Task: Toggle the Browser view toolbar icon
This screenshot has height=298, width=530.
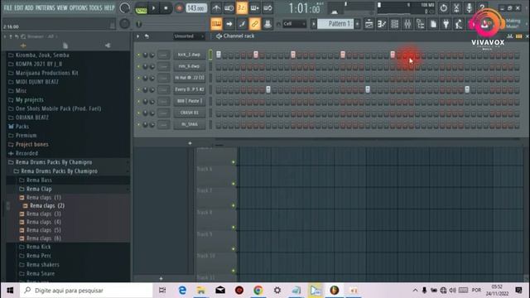Action: pyautogui.click(x=420, y=24)
